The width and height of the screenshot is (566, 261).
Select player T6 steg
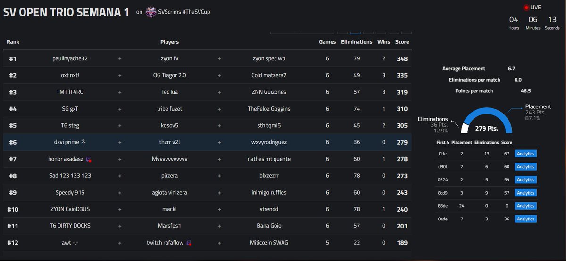[x=70, y=126]
